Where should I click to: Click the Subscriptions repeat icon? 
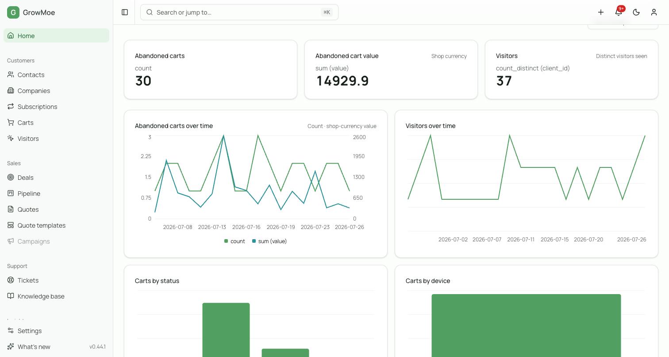pos(11,107)
